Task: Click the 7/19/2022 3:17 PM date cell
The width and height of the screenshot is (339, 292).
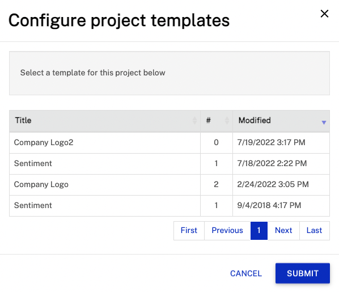Action: point(281,142)
